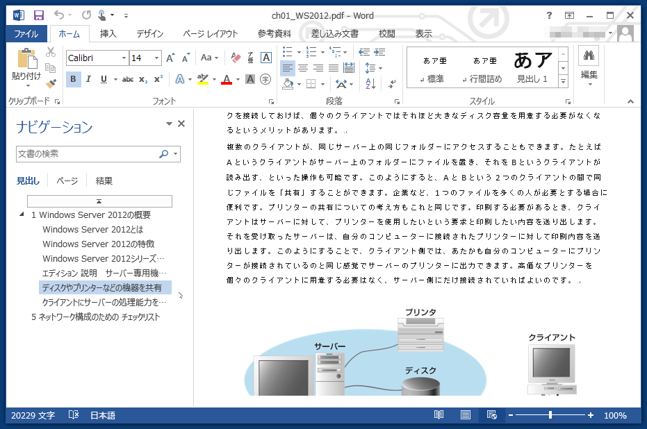Toggle Bold formatting

(73, 79)
